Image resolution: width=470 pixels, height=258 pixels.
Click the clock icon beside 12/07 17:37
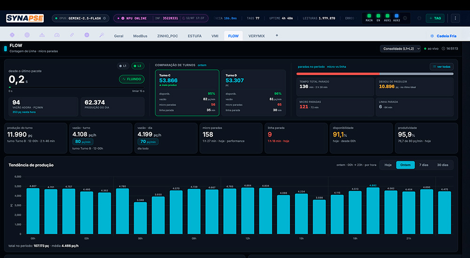point(184,18)
